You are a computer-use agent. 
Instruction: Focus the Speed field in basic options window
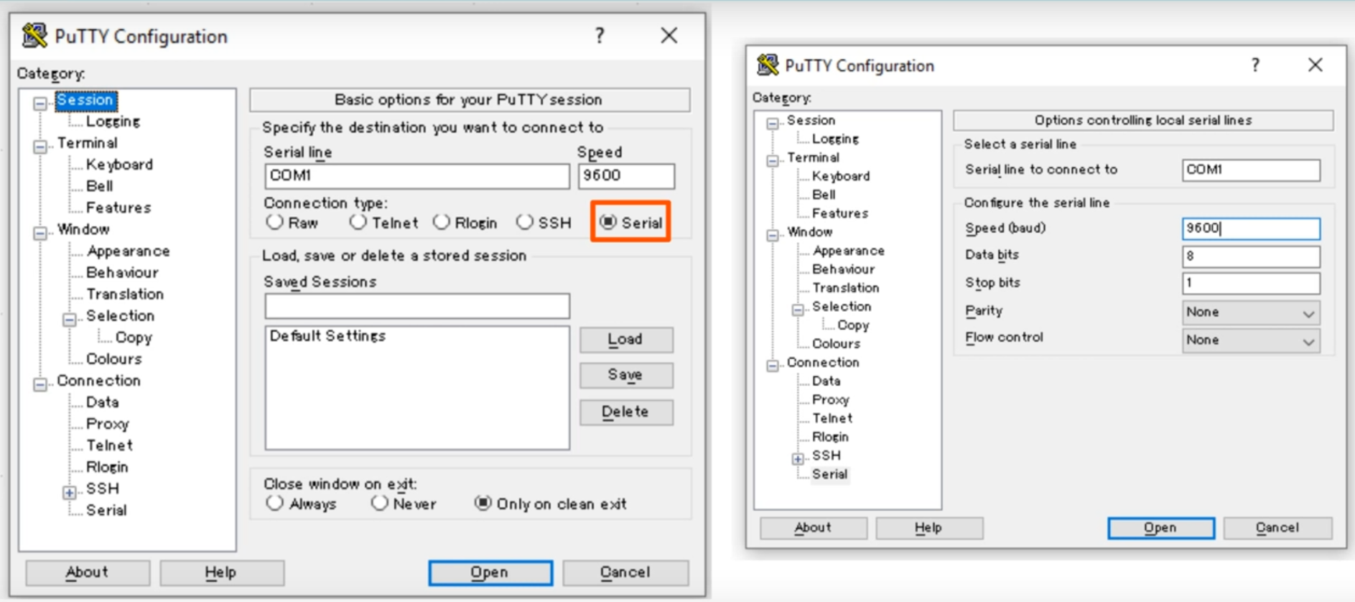(626, 176)
